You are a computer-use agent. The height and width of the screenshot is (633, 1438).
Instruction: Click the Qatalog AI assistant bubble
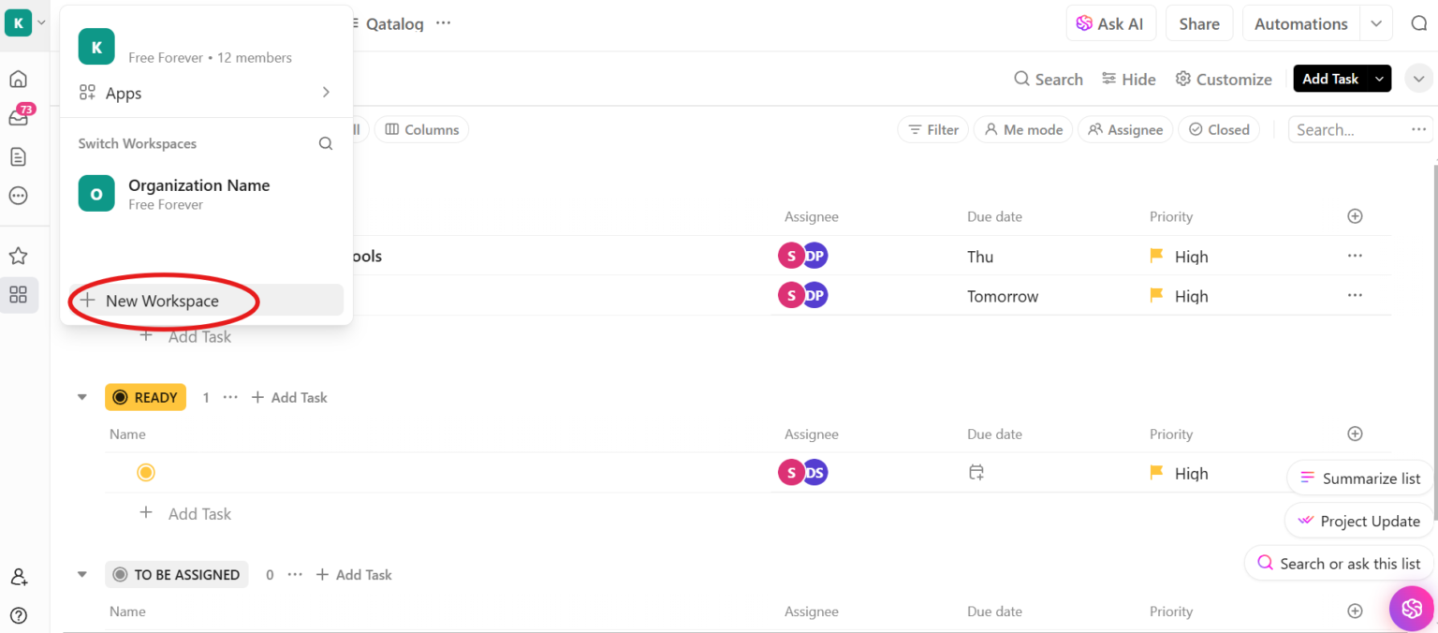pyautogui.click(x=1412, y=609)
